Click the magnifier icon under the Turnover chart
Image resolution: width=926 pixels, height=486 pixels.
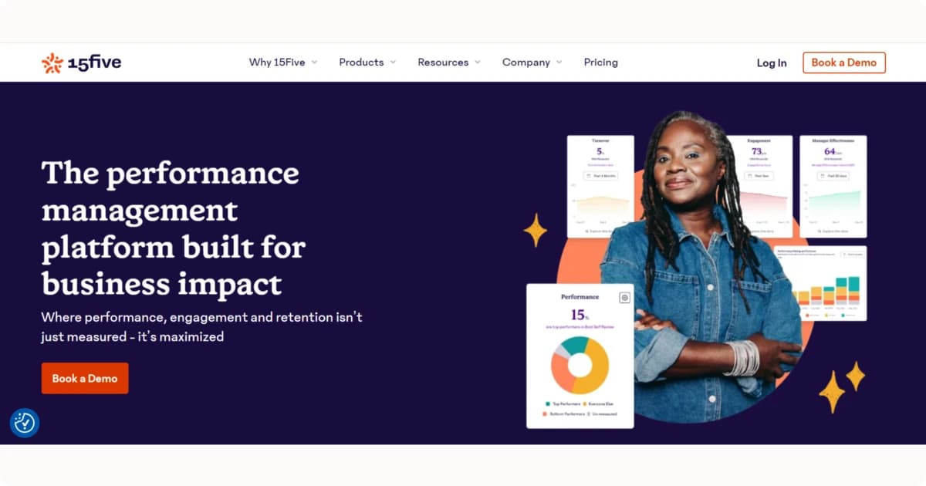(x=586, y=231)
